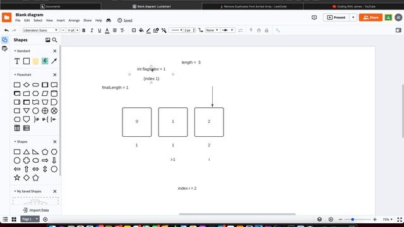Click the swap arrow ends icon

pyautogui.click(x=241, y=30)
